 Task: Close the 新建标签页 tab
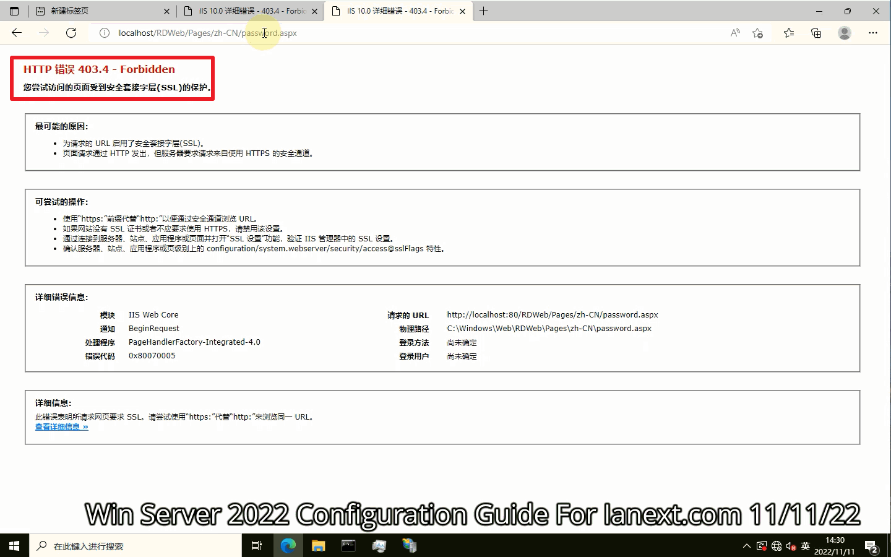pos(166,11)
